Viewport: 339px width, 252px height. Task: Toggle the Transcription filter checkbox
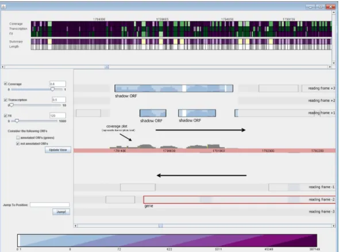pyautogui.click(x=6, y=99)
